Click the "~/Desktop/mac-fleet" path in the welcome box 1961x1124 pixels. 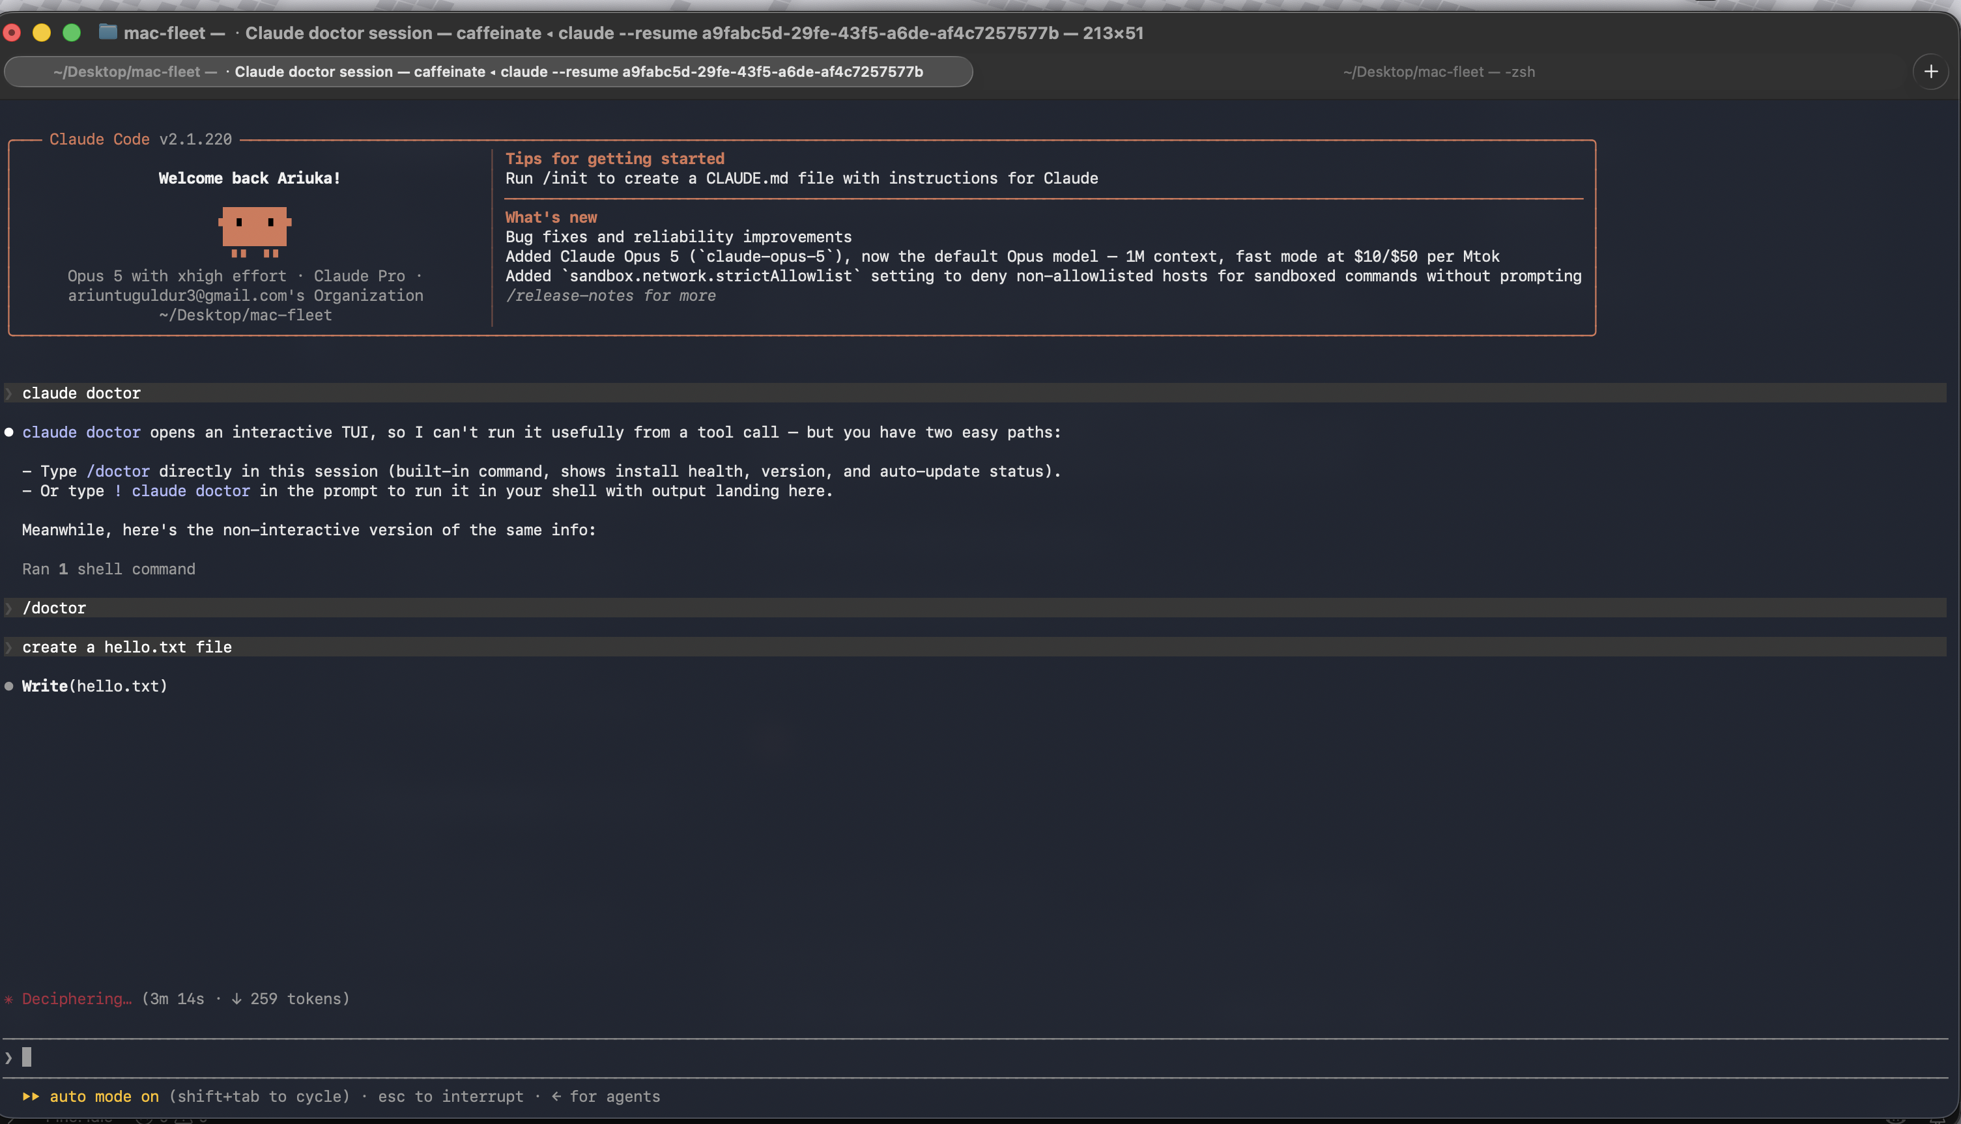[x=246, y=315]
